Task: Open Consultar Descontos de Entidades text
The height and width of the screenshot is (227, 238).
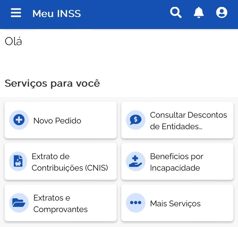Action: pos(188,121)
